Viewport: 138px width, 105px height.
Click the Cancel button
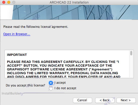[82, 100]
